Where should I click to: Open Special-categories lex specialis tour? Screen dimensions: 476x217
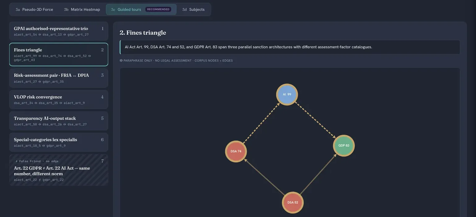pos(59,142)
